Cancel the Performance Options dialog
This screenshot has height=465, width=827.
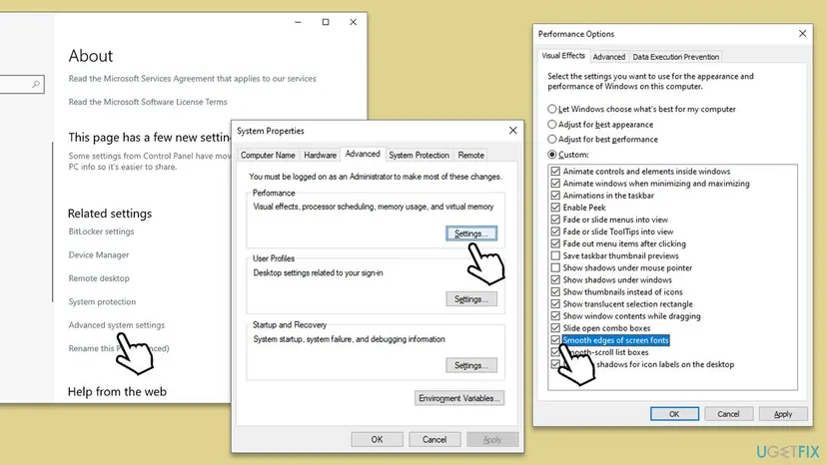click(x=728, y=414)
